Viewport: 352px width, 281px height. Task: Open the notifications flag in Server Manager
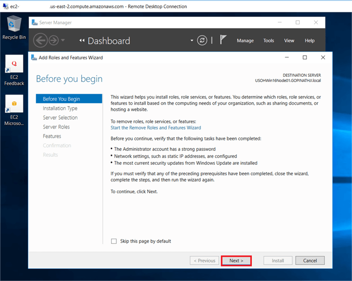click(222, 40)
